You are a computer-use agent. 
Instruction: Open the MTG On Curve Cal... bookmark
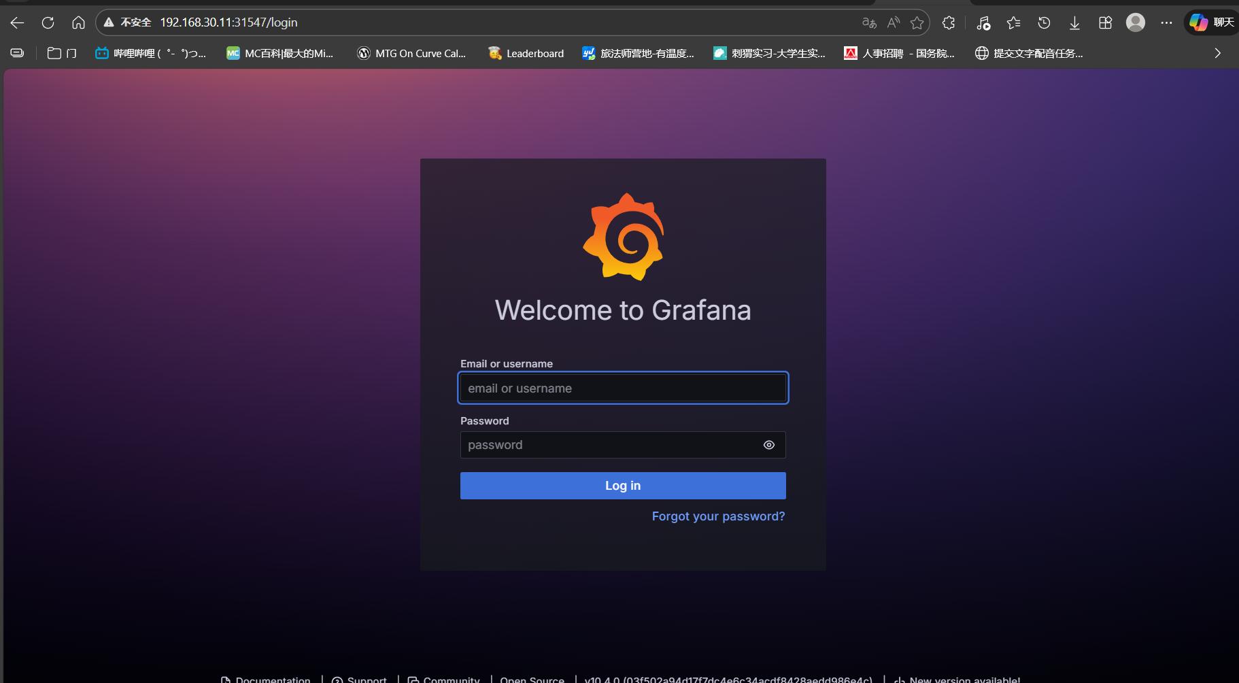[x=411, y=53]
